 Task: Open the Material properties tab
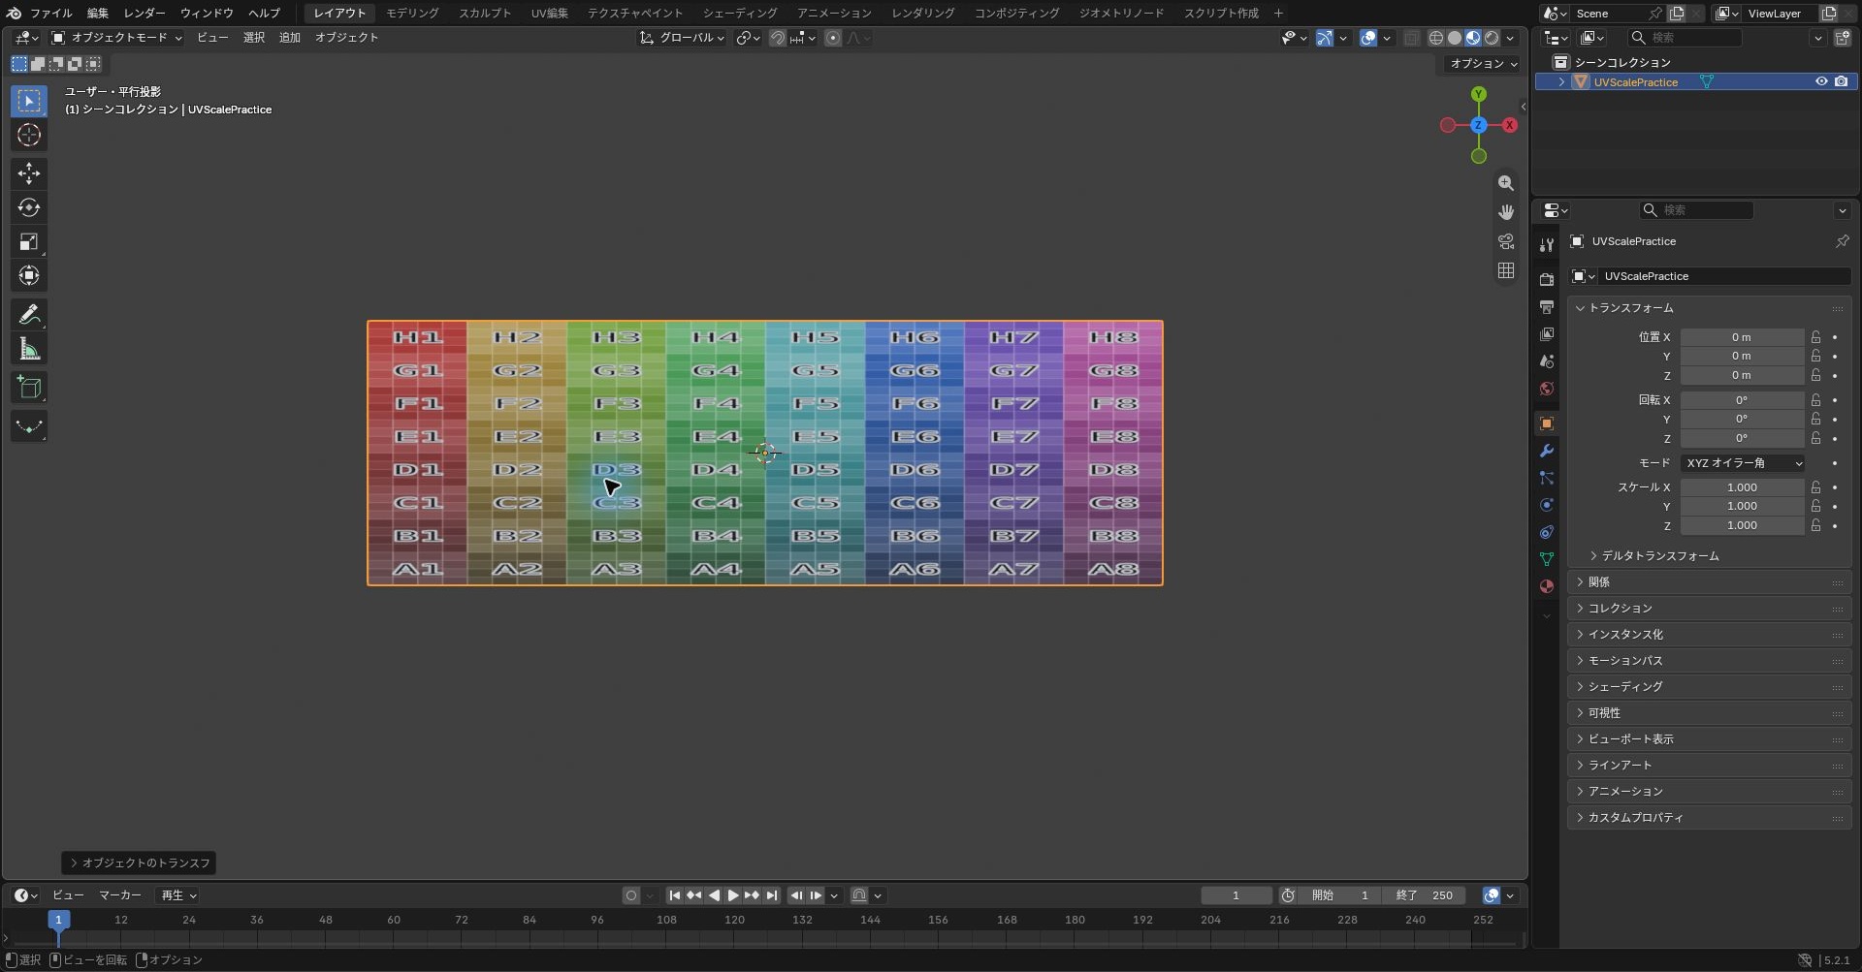pos(1547,586)
